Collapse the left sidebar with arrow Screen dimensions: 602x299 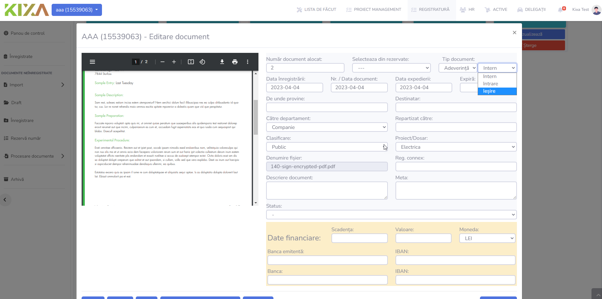(5, 200)
